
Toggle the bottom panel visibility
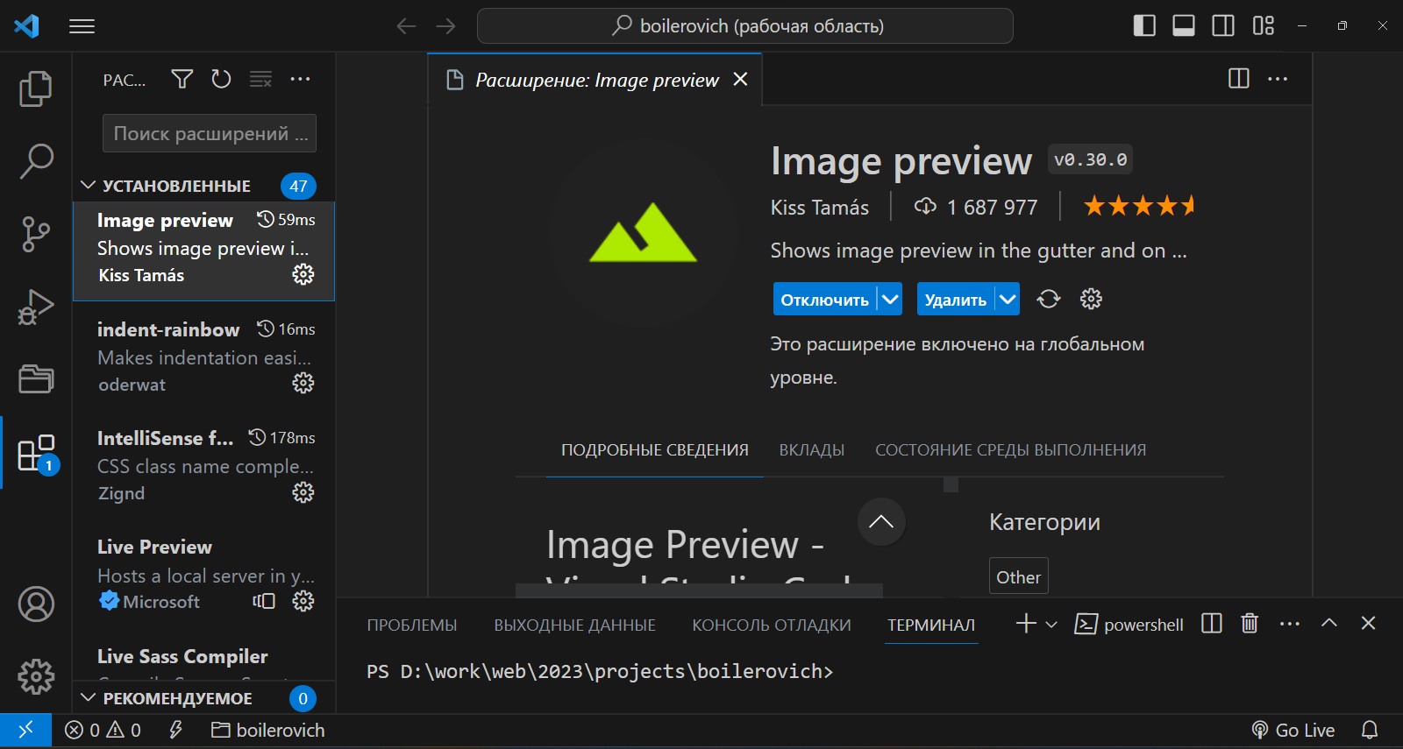[x=1184, y=26]
